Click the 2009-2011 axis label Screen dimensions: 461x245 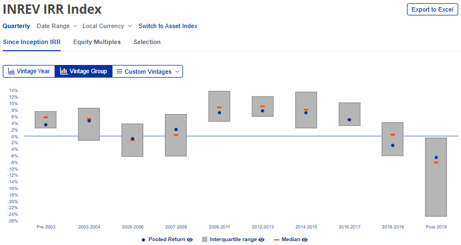coord(219,227)
